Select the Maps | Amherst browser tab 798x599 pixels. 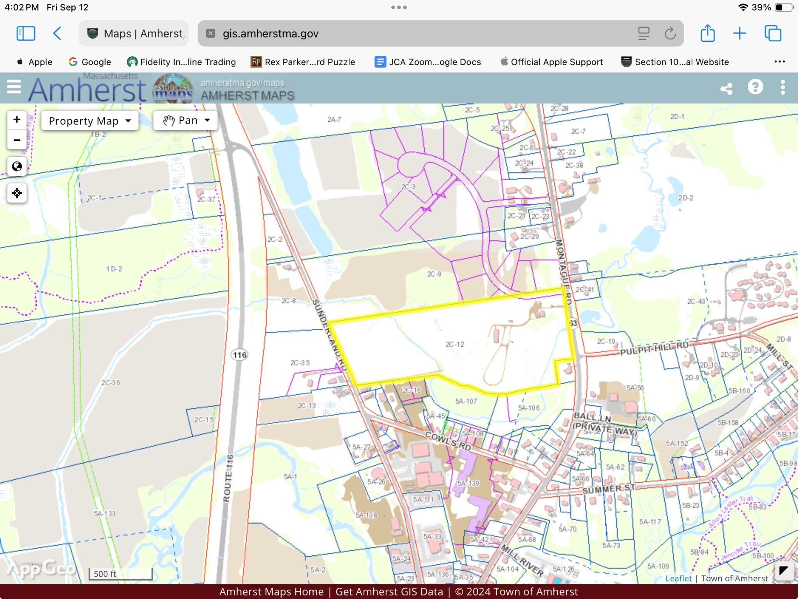[x=134, y=34]
